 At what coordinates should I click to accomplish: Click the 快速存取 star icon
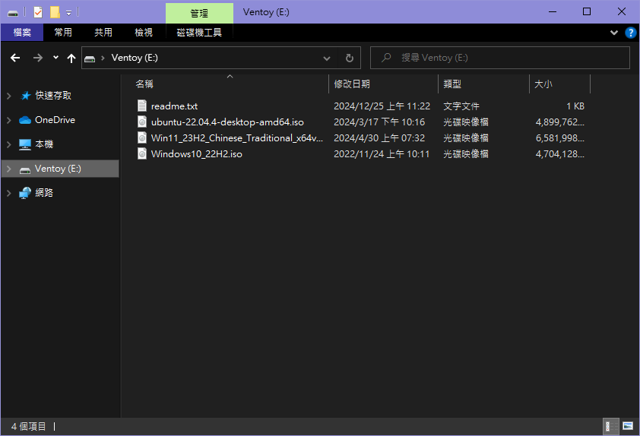pos(25,96)
